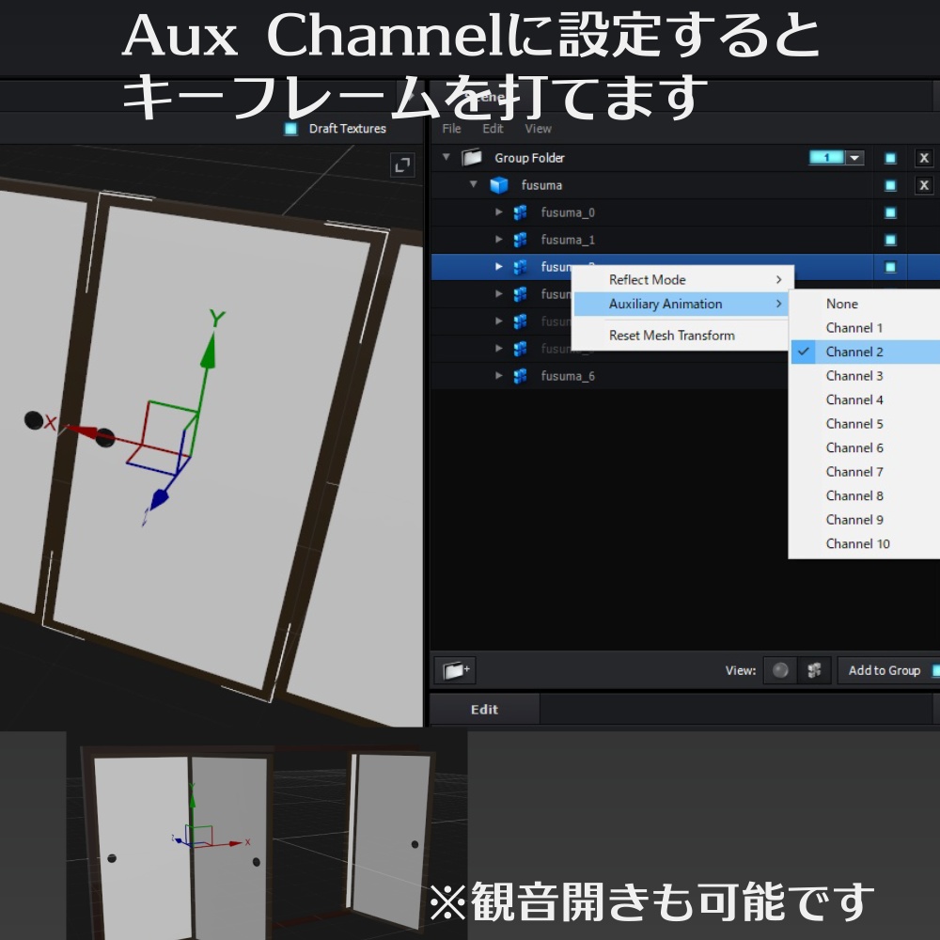The image size is (940, 940).
Task: Expand the mesh row above fusuma_6
Action: [x=499, y=348]
